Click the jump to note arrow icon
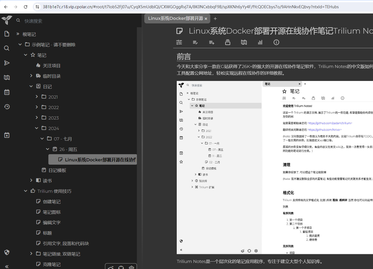Image resolution: width=373 pixels, height=269 pixels. (7, 63)
